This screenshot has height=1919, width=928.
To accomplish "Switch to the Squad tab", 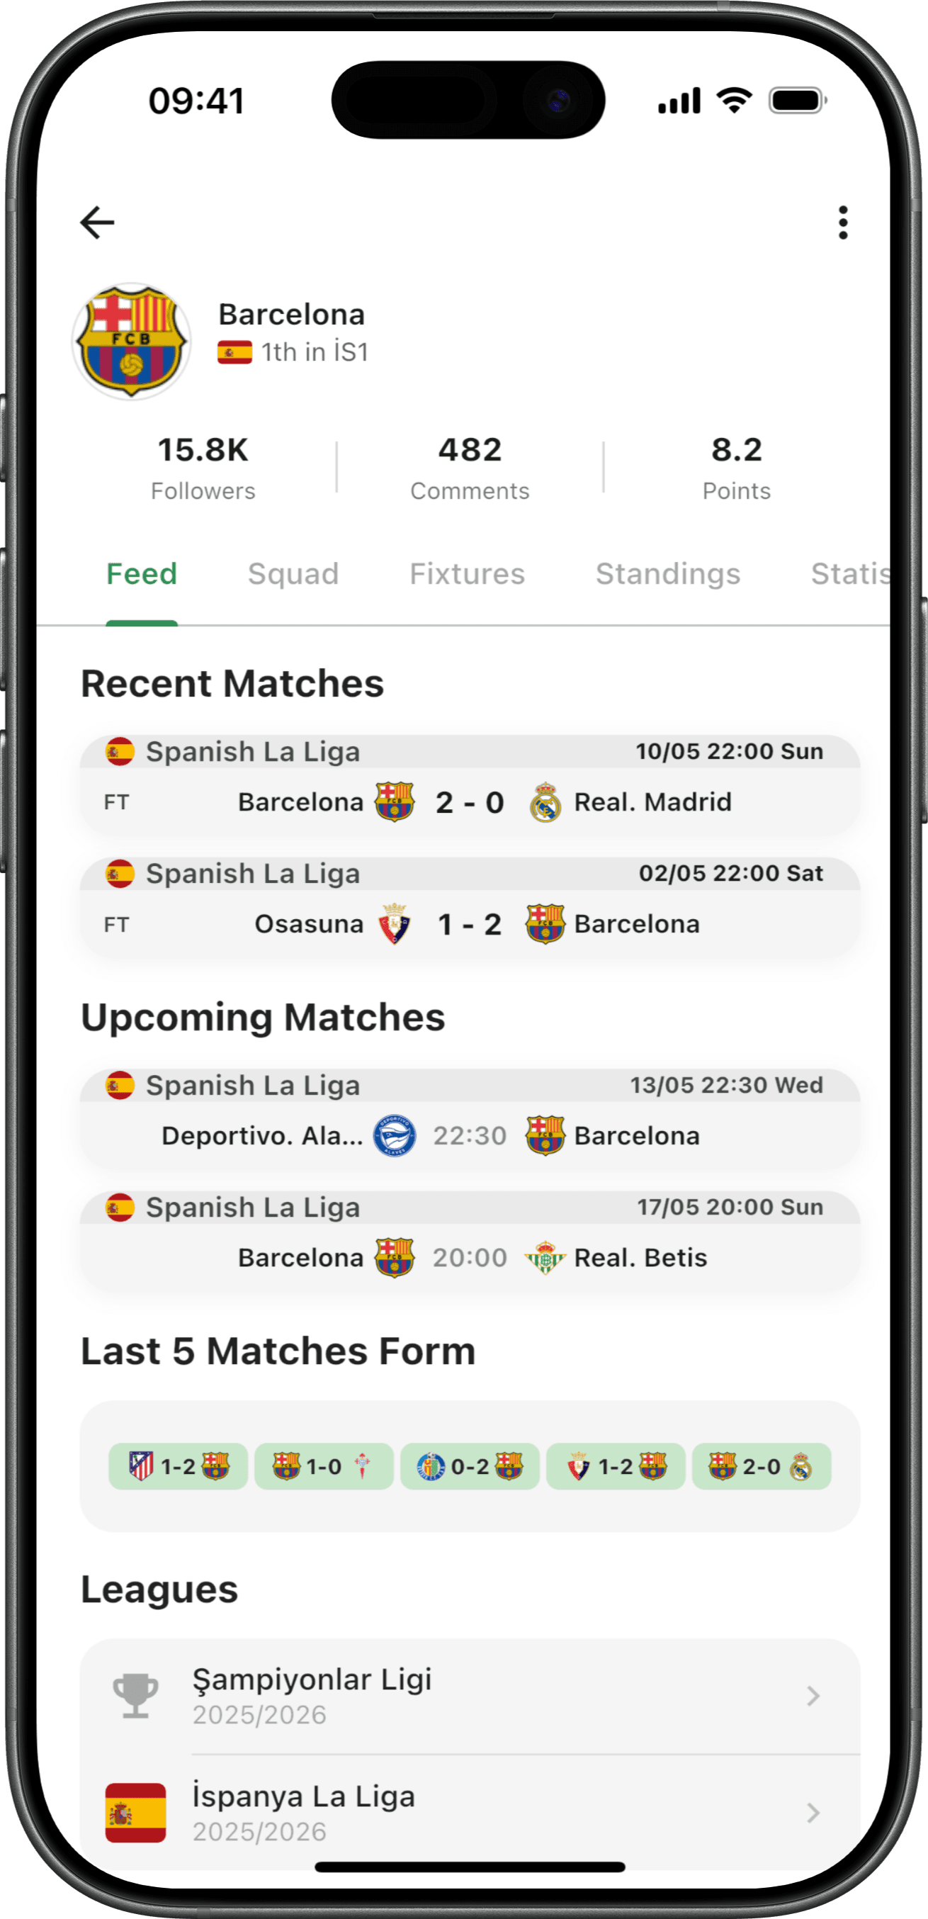I will coord(293,573).
